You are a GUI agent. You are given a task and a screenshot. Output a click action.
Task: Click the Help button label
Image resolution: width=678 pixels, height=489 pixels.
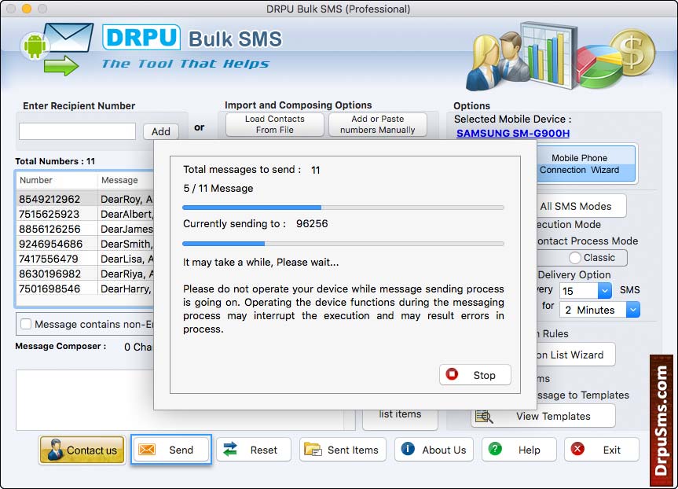(530, 450)
